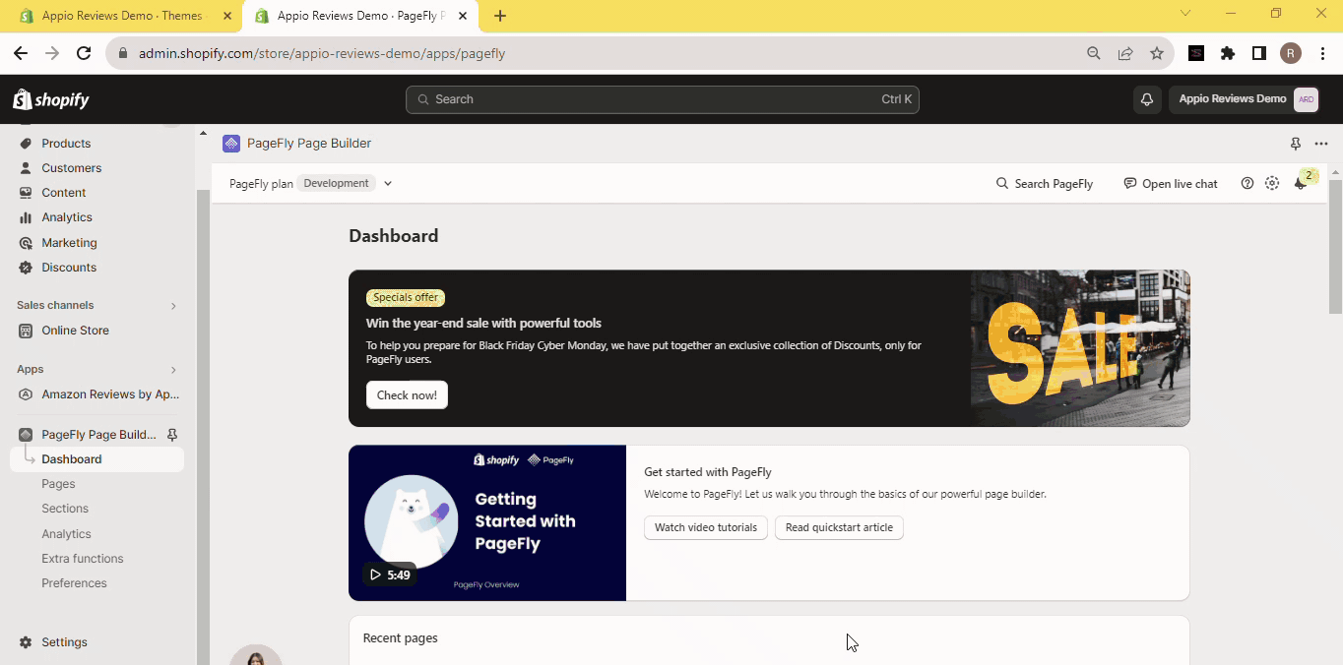Expand the Apps section chevron
The height and width of the screenshot is (665, 1343).
pyautogui.click(x=173, y=370)
